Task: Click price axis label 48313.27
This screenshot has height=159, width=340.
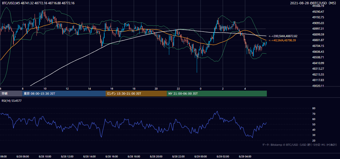Action: pos(318,69)
